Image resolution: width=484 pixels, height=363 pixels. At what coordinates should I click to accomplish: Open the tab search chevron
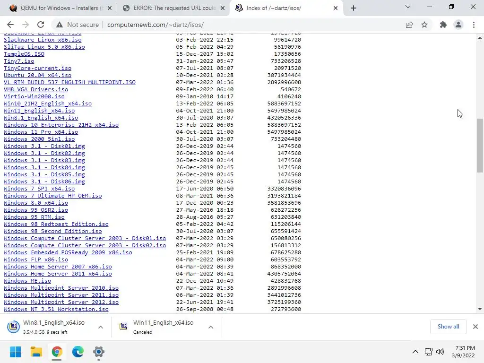[408, 7]
